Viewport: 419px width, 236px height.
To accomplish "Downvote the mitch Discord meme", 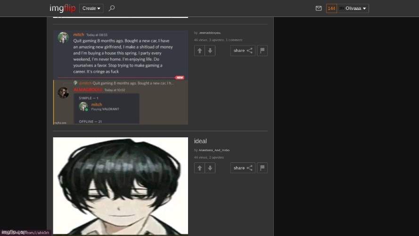I will pos(210,51).
